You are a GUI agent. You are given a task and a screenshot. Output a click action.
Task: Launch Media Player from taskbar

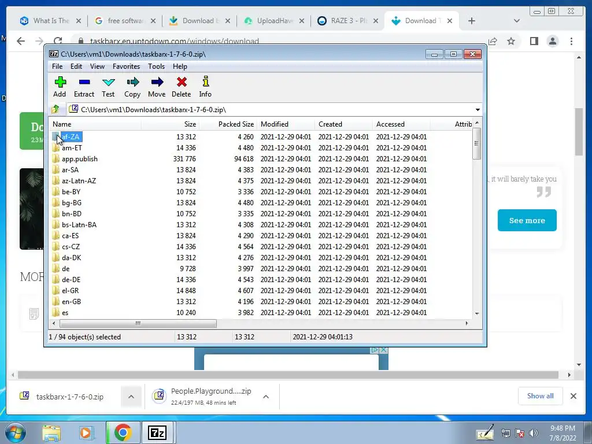(x=86, y=432)
